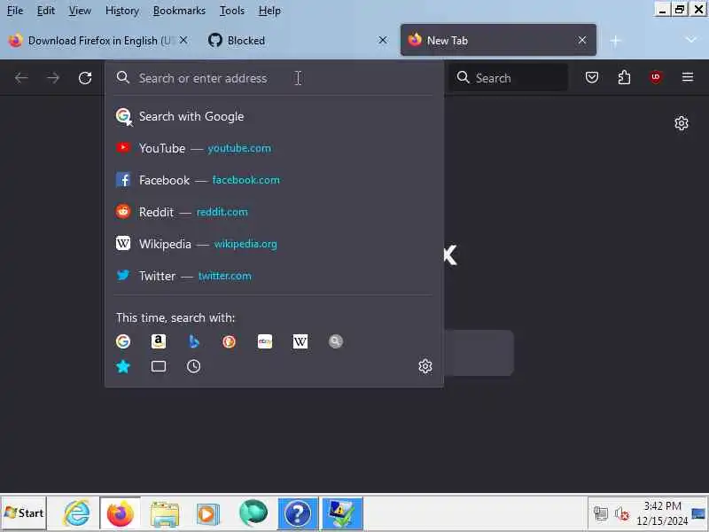
Task: Go back with the left arrow button
Action: (x=21, y=78)
